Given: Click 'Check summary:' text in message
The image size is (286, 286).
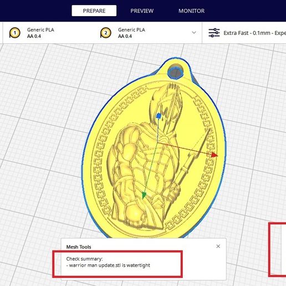Looking at the screenshot, I should point(84,259).
